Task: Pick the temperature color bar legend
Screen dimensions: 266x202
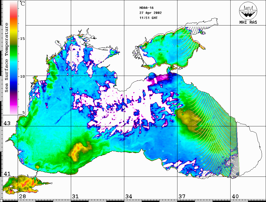Action: (x=14, y=58)
